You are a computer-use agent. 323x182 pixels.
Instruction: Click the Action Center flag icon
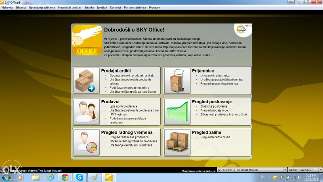282,178
